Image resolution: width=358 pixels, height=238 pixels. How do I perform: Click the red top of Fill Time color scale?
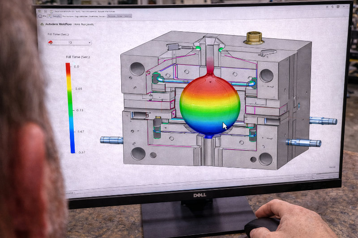click(x=68, y=67)
